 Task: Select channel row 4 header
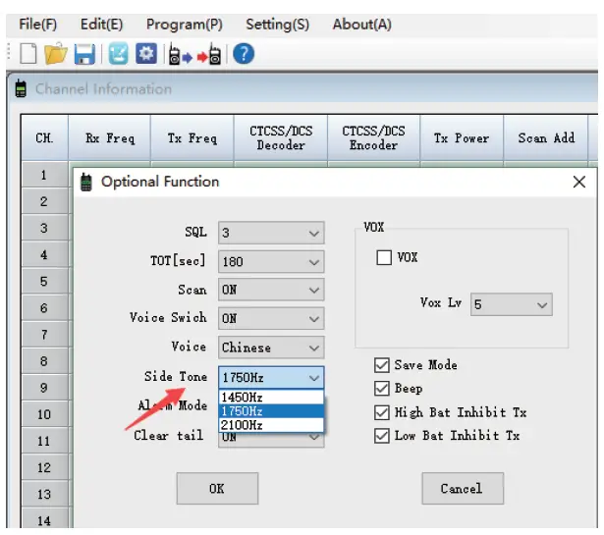click(x=44, y=254)
